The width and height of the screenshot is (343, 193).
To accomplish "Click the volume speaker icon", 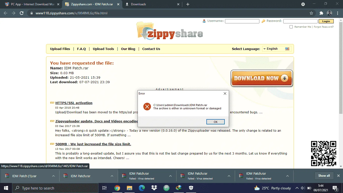I will coord(303,188).
